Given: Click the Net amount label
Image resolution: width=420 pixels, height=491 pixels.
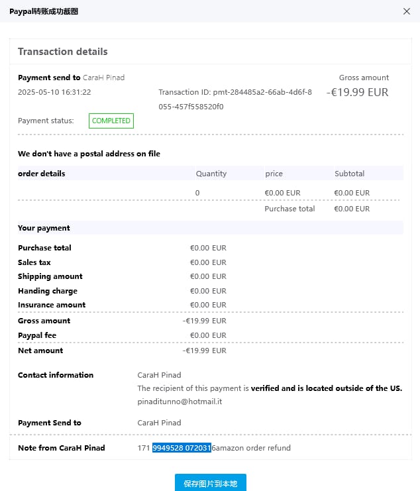Looking at the screenshot, I should click(x=40, y=351).
